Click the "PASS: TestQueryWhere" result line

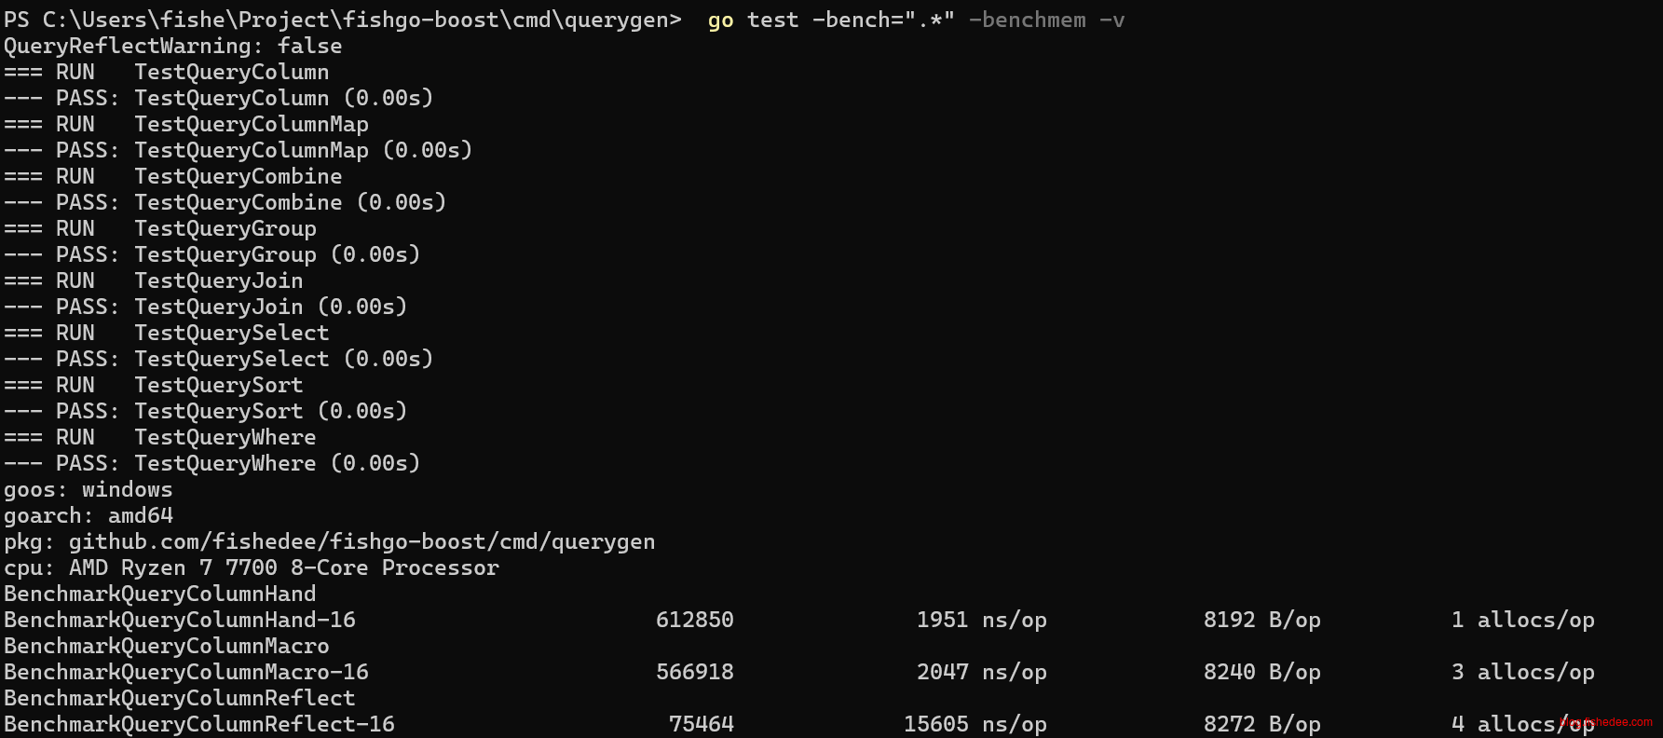211,463
